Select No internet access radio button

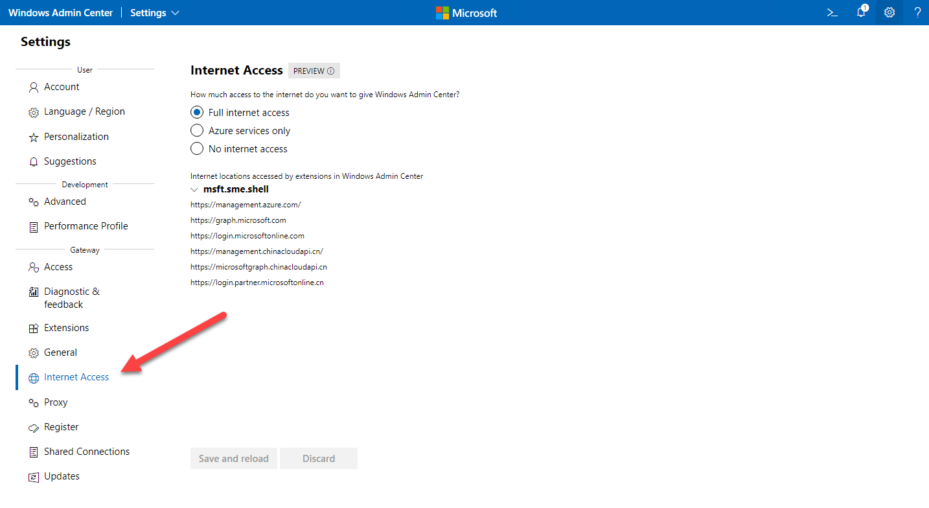(x=197, y=148)
